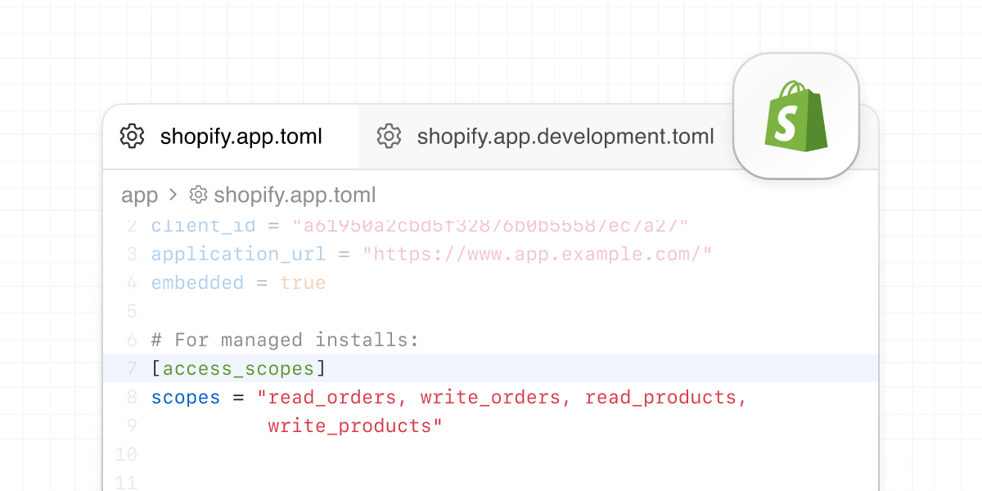Click line number 7 in the gutter

click(132, 368)
